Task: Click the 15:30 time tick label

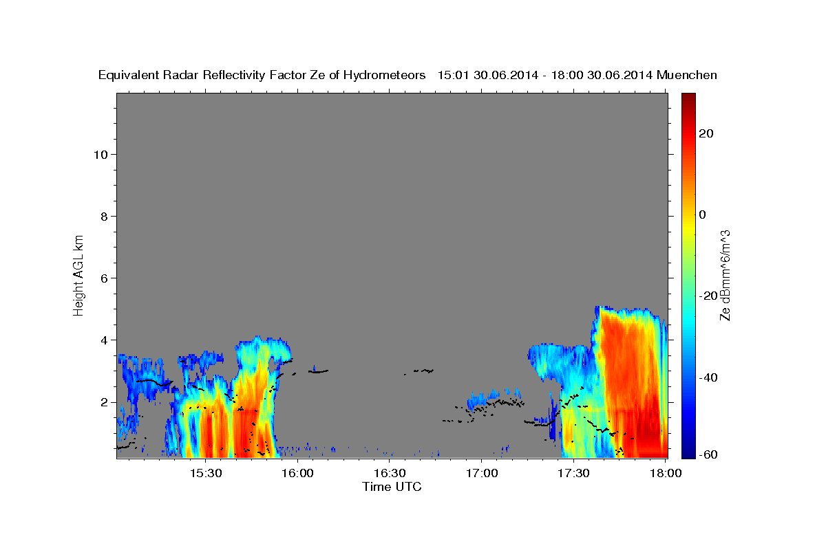Action: tap(206, 473)
